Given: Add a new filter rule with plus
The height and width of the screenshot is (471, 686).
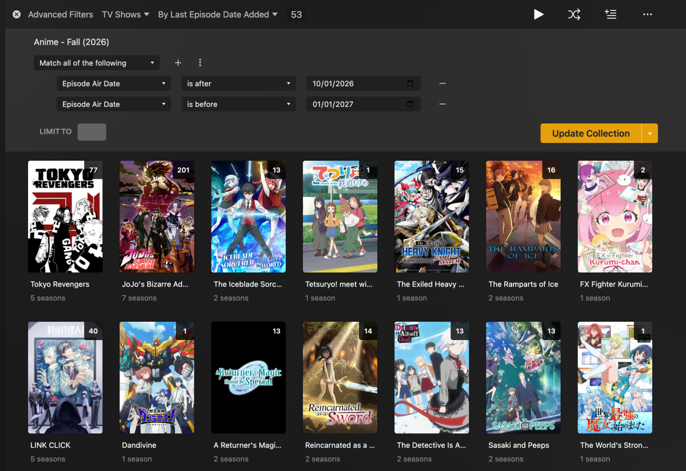Looking at the screenshot, I should point(178,63).
